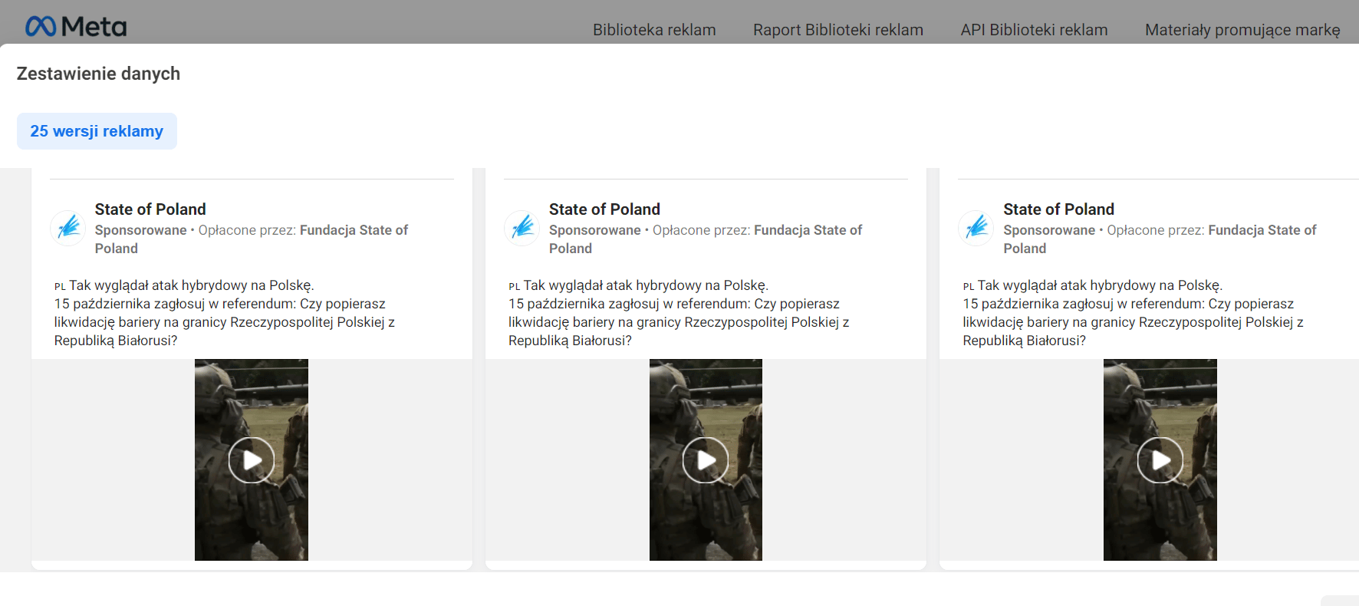Play the video in the third ad
Screen dimensions: 1359x606
pos(1160,460)
